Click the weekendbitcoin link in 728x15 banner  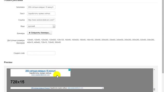click(75, 88)
